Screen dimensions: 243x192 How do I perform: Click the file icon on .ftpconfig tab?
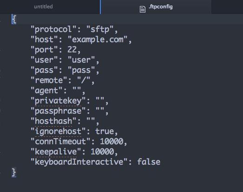point(143,9)
